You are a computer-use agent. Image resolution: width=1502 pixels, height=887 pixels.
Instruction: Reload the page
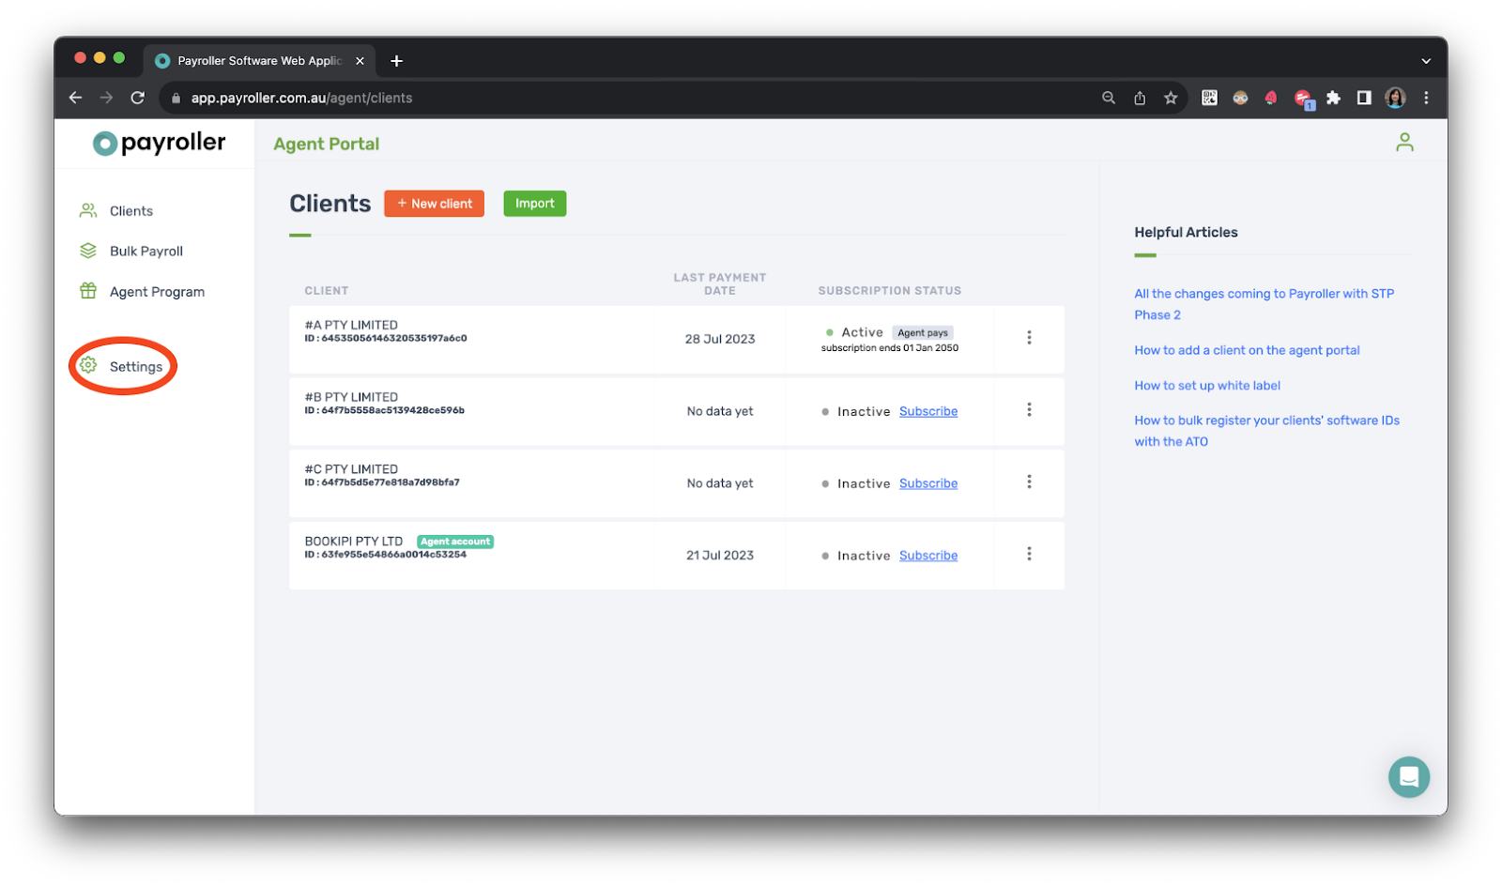(138, 98)
